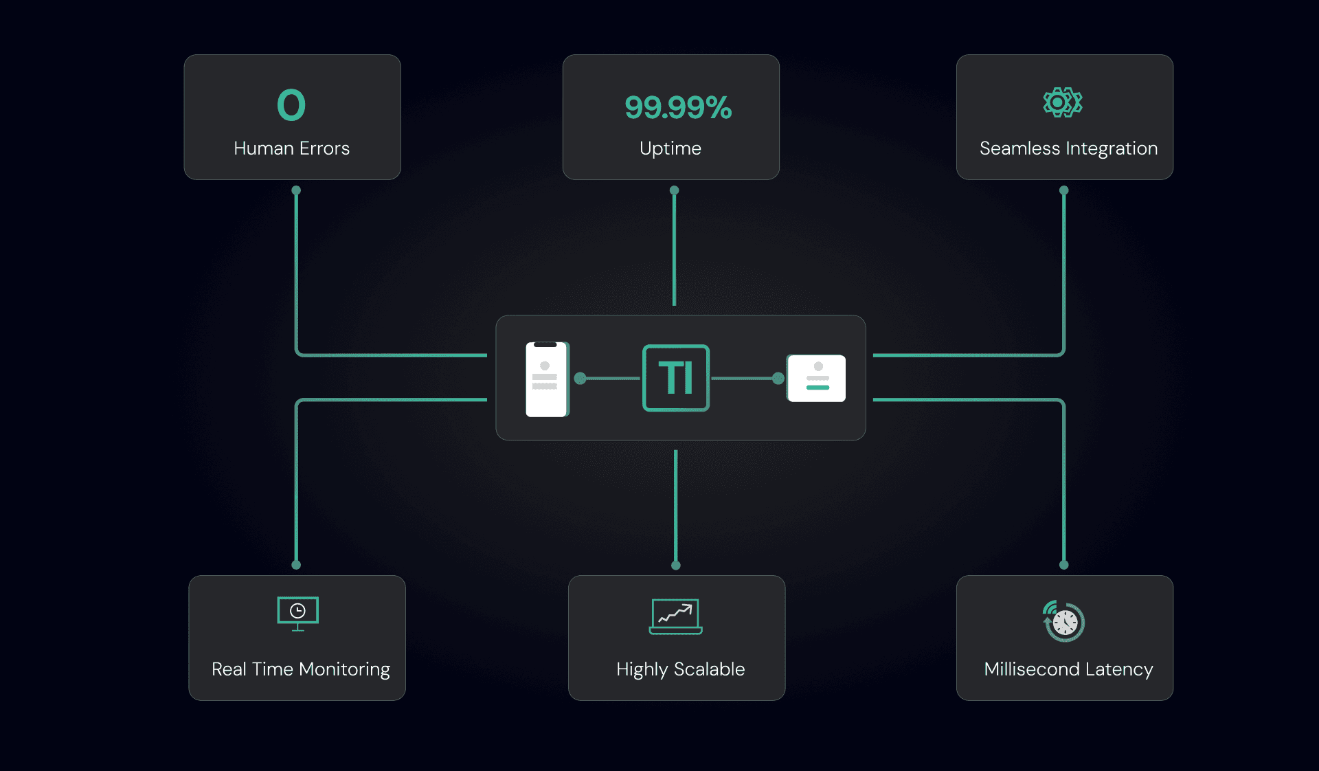Click the stopwatch latency icon
Image resolution: width=1319 pixels, height=771 pixels.
pos(1063,621)
